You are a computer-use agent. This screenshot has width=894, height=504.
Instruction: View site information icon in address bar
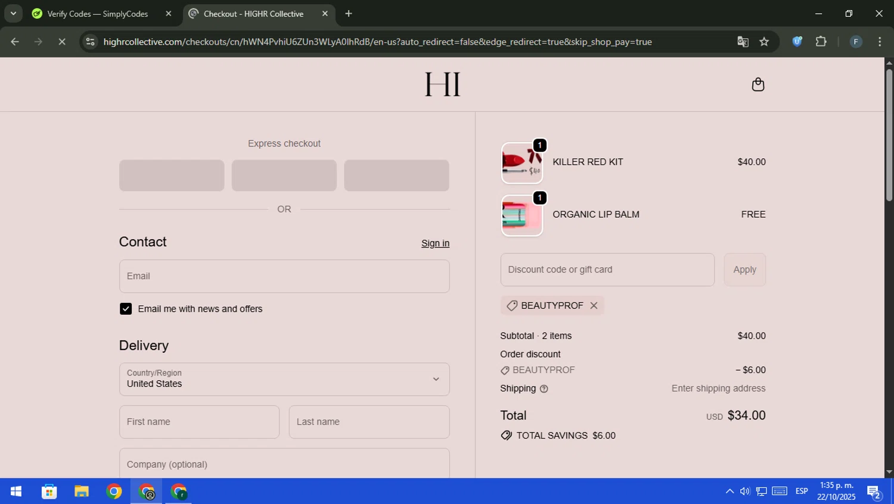point(90,42)
